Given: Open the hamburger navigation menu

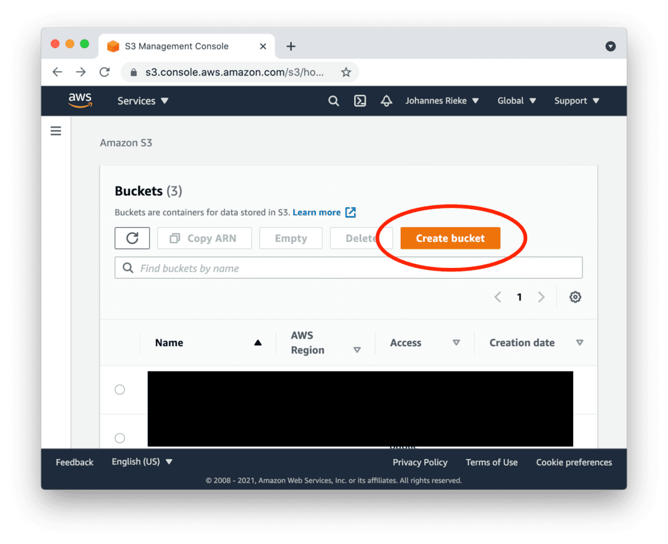Looking at the screenshot, I should tap(55, 130).
